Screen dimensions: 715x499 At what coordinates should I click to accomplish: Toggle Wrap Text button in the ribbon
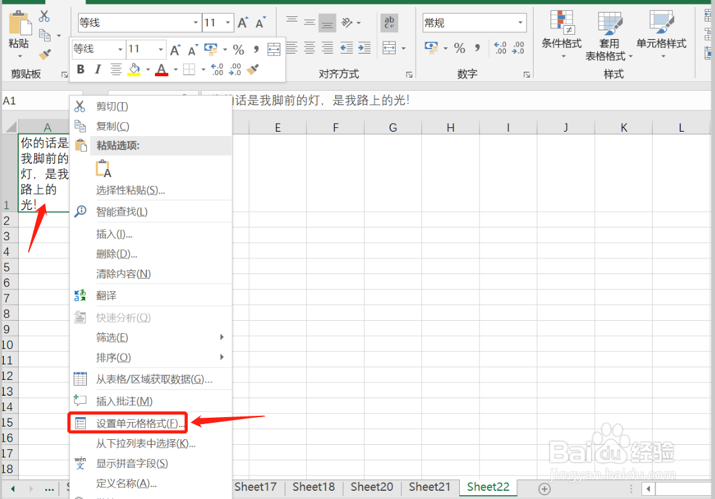389,22
